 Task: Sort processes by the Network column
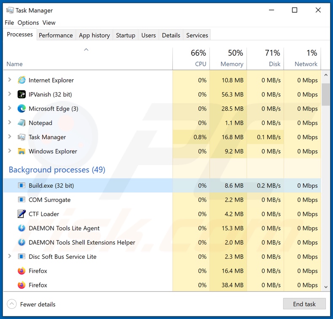click(302, 59)
